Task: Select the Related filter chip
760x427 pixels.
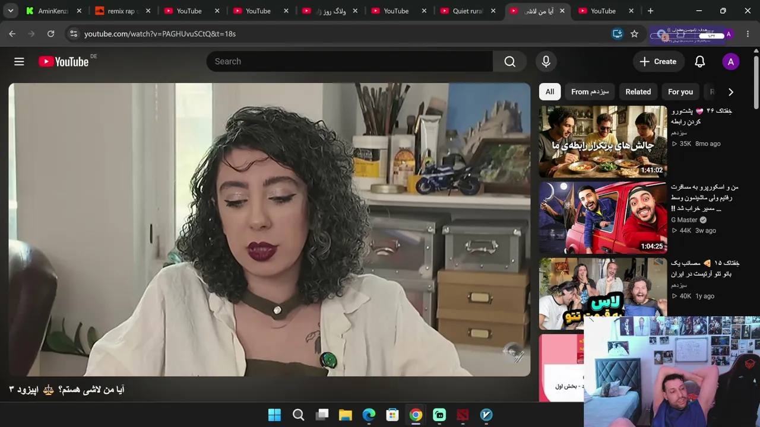Action: point(638,92)
